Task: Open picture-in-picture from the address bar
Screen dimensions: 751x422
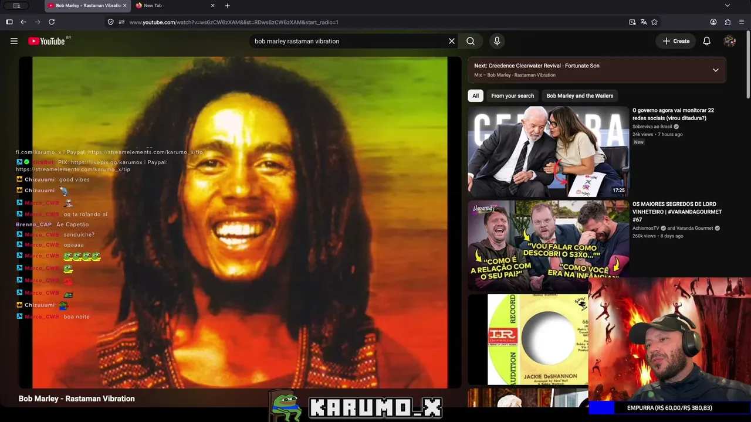Action: 632,22
